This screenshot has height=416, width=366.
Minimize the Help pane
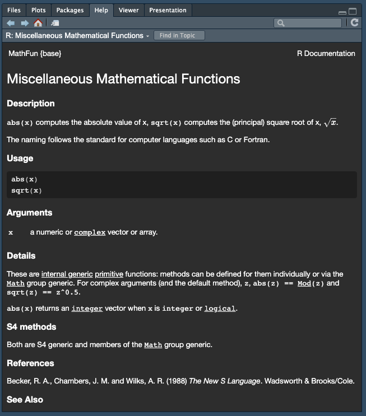tap(342, 11)
